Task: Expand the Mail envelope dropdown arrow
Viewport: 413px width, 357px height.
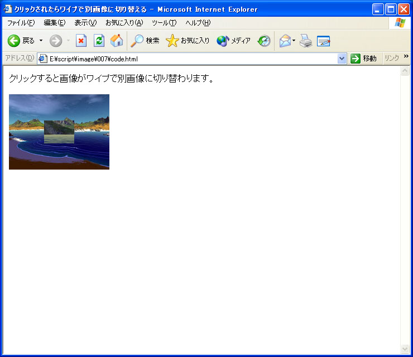Action: pyautogui.click(x=294, y=41)
